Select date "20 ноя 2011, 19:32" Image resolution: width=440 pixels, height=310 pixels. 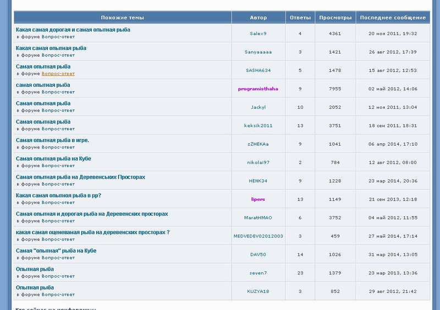click(x=393, y=34)
